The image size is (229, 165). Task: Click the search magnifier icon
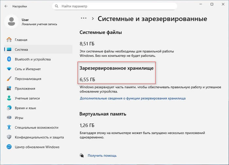58,6
